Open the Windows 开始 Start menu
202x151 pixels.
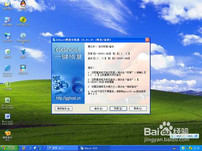coord(9,148)
